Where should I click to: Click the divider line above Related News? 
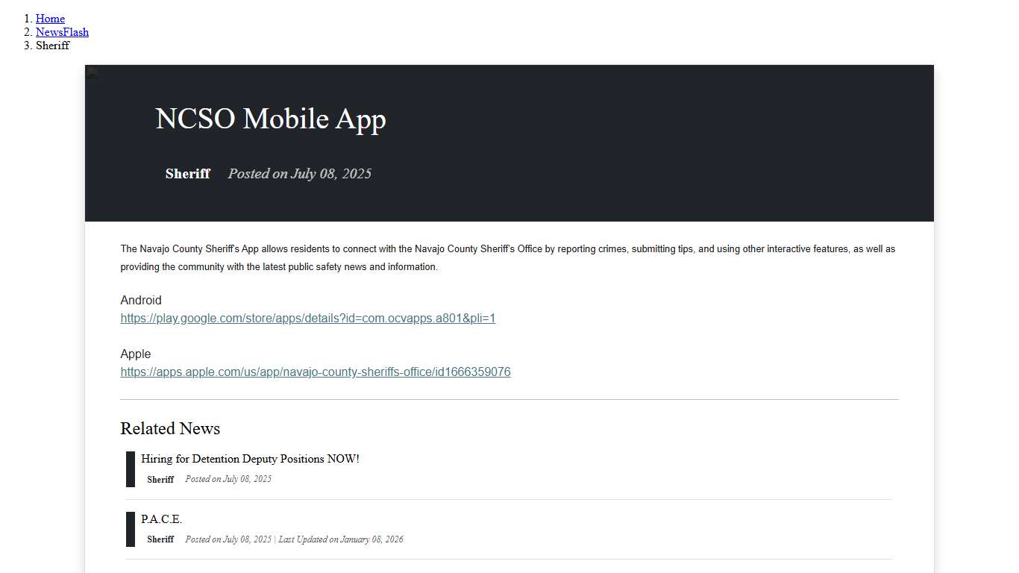pyautogui.click(x=509, y=398)
